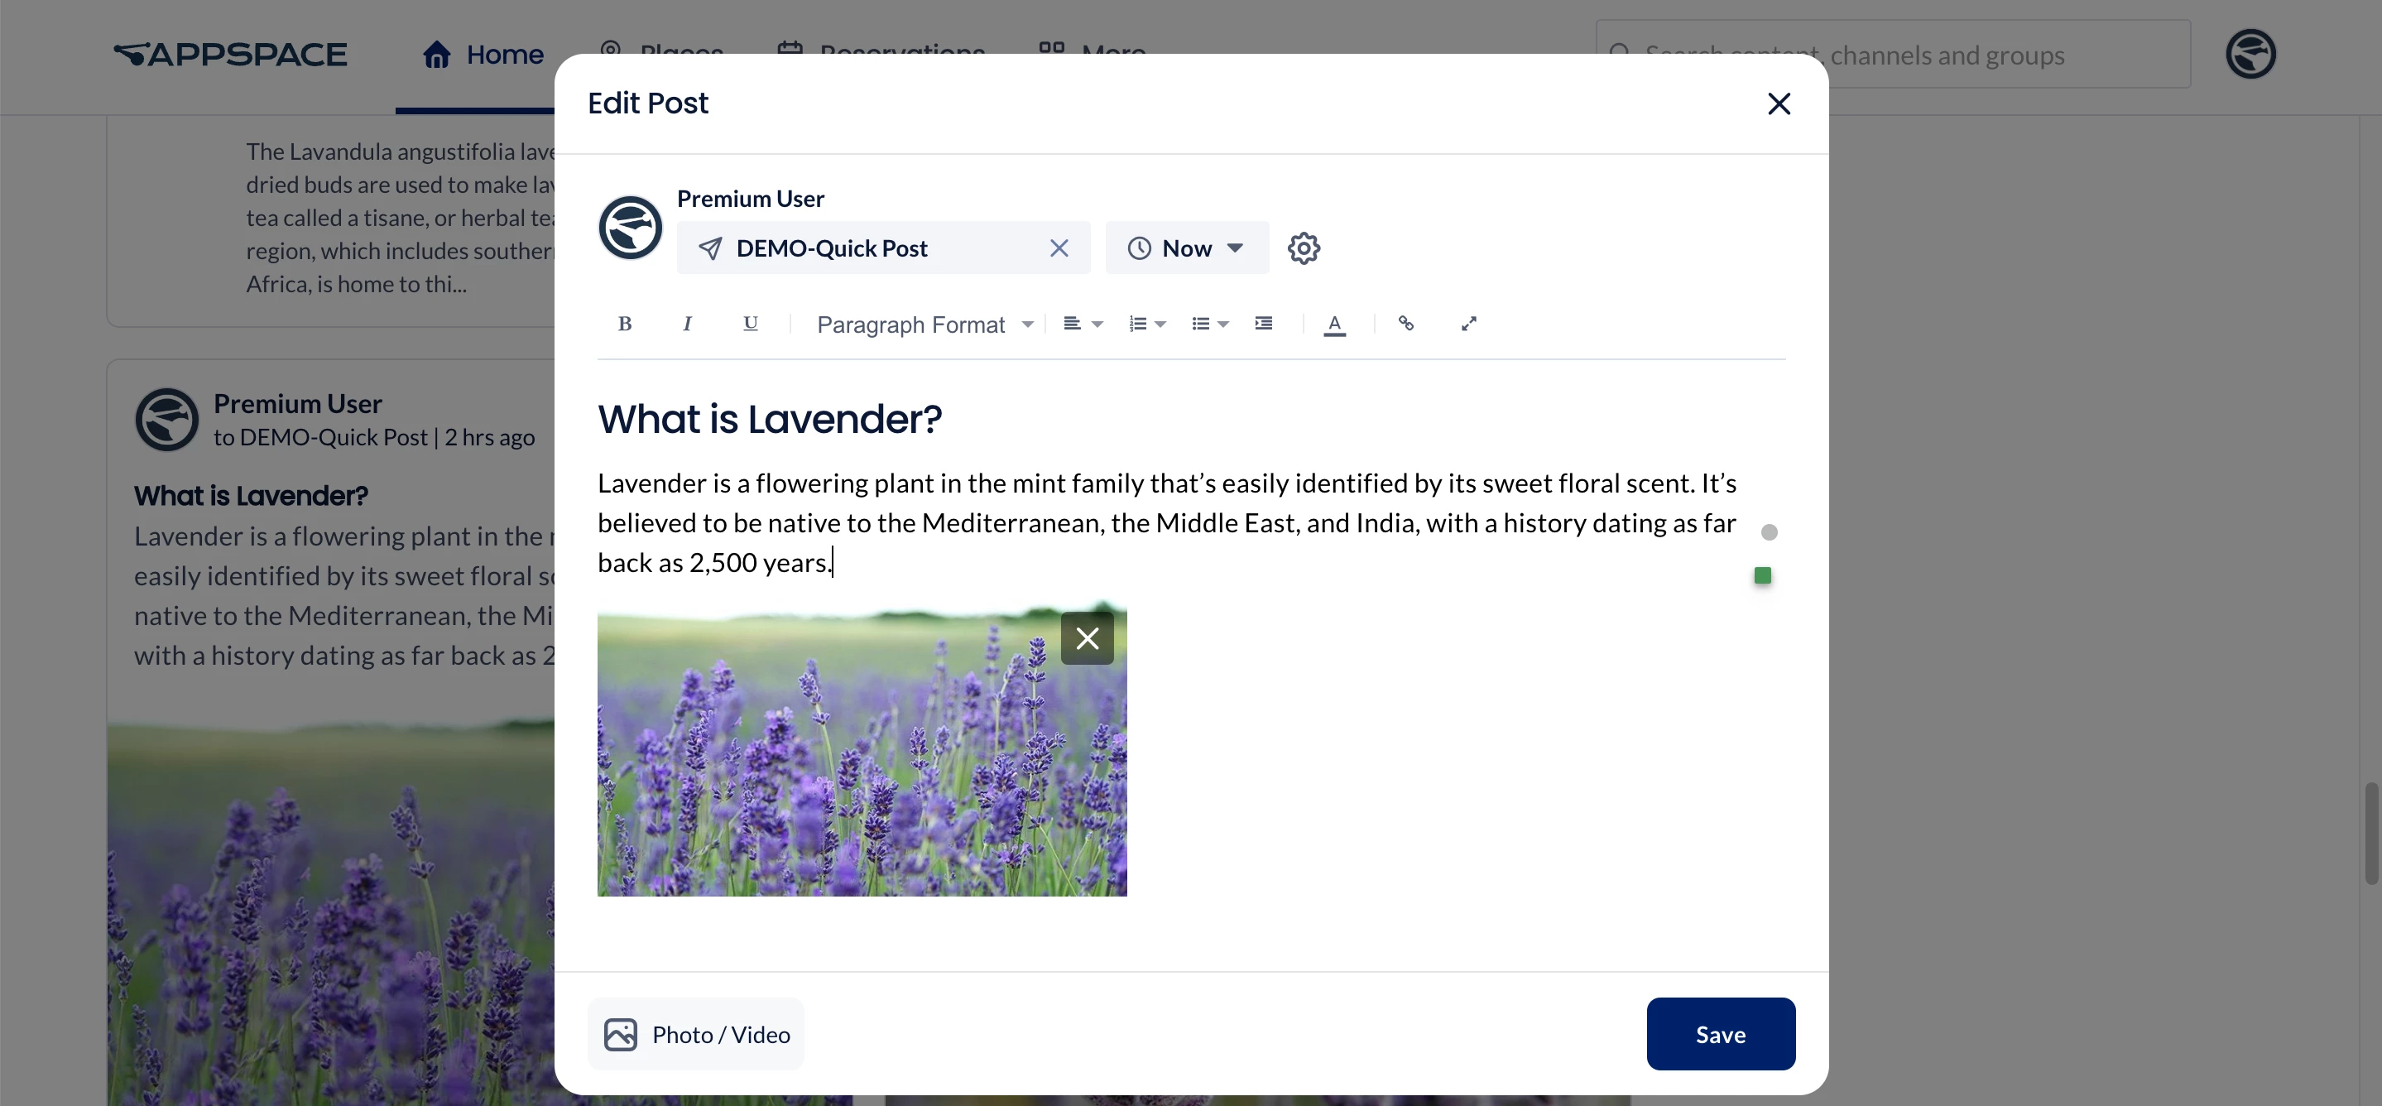This screenshot has width=2382, height=1106.
Task: Open the Now schedule dropdown
Action: pyautogui.click(x=1186, y=248)
